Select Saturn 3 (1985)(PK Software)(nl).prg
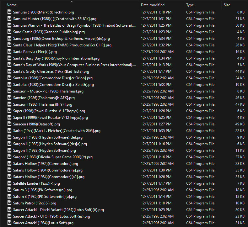This screenshot has width=248, height=227. point(43,190)
